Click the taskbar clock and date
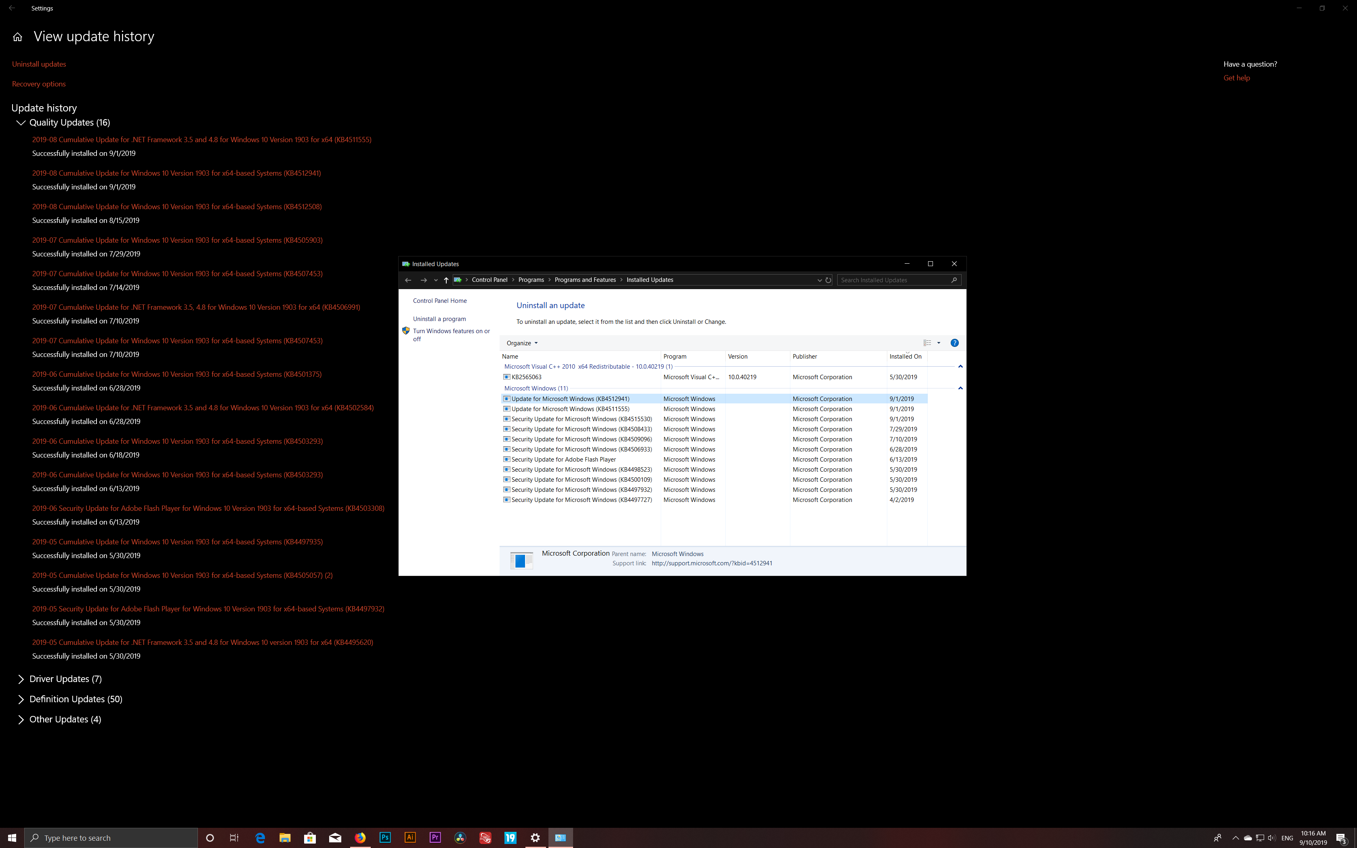 pyautogui.click(x=1313, y=838)
